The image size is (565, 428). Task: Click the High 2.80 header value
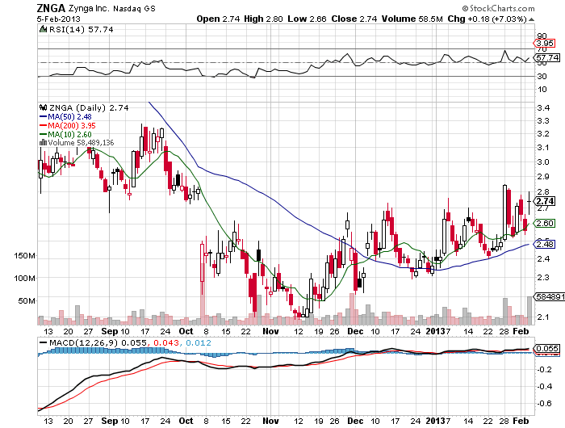click(x=263, y=19)
